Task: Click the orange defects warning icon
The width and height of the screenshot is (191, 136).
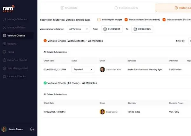Action: 45,41
